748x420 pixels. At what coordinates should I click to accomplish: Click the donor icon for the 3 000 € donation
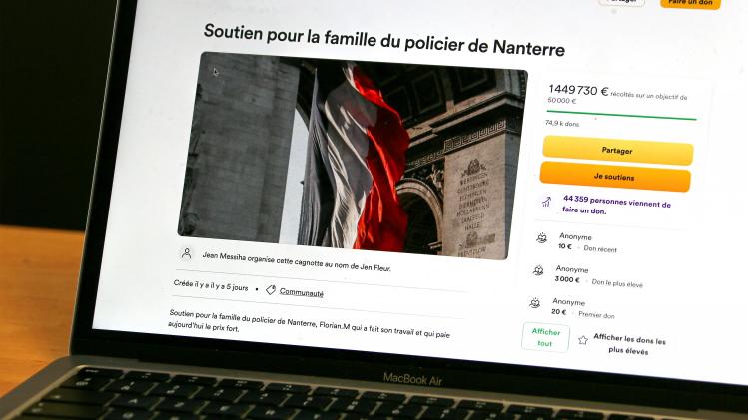[538, 270]
